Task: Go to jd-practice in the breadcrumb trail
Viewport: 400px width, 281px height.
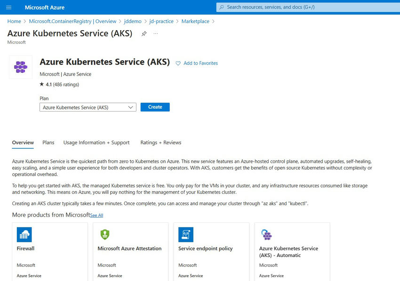Action: (x=162, y=21)
